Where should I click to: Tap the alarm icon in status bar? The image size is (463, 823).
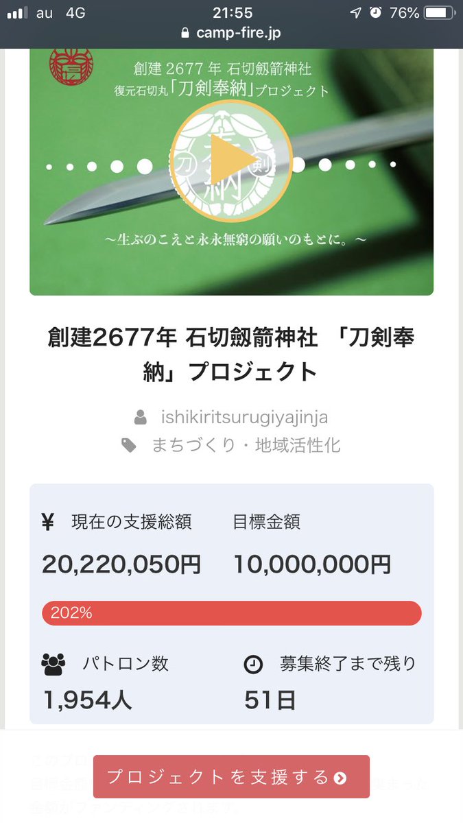tap(375, 13)
